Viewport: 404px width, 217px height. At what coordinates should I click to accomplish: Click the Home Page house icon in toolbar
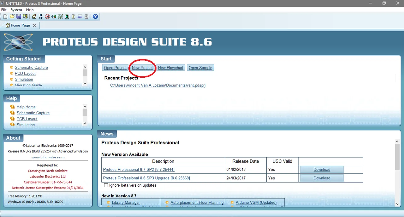[34, 16]
